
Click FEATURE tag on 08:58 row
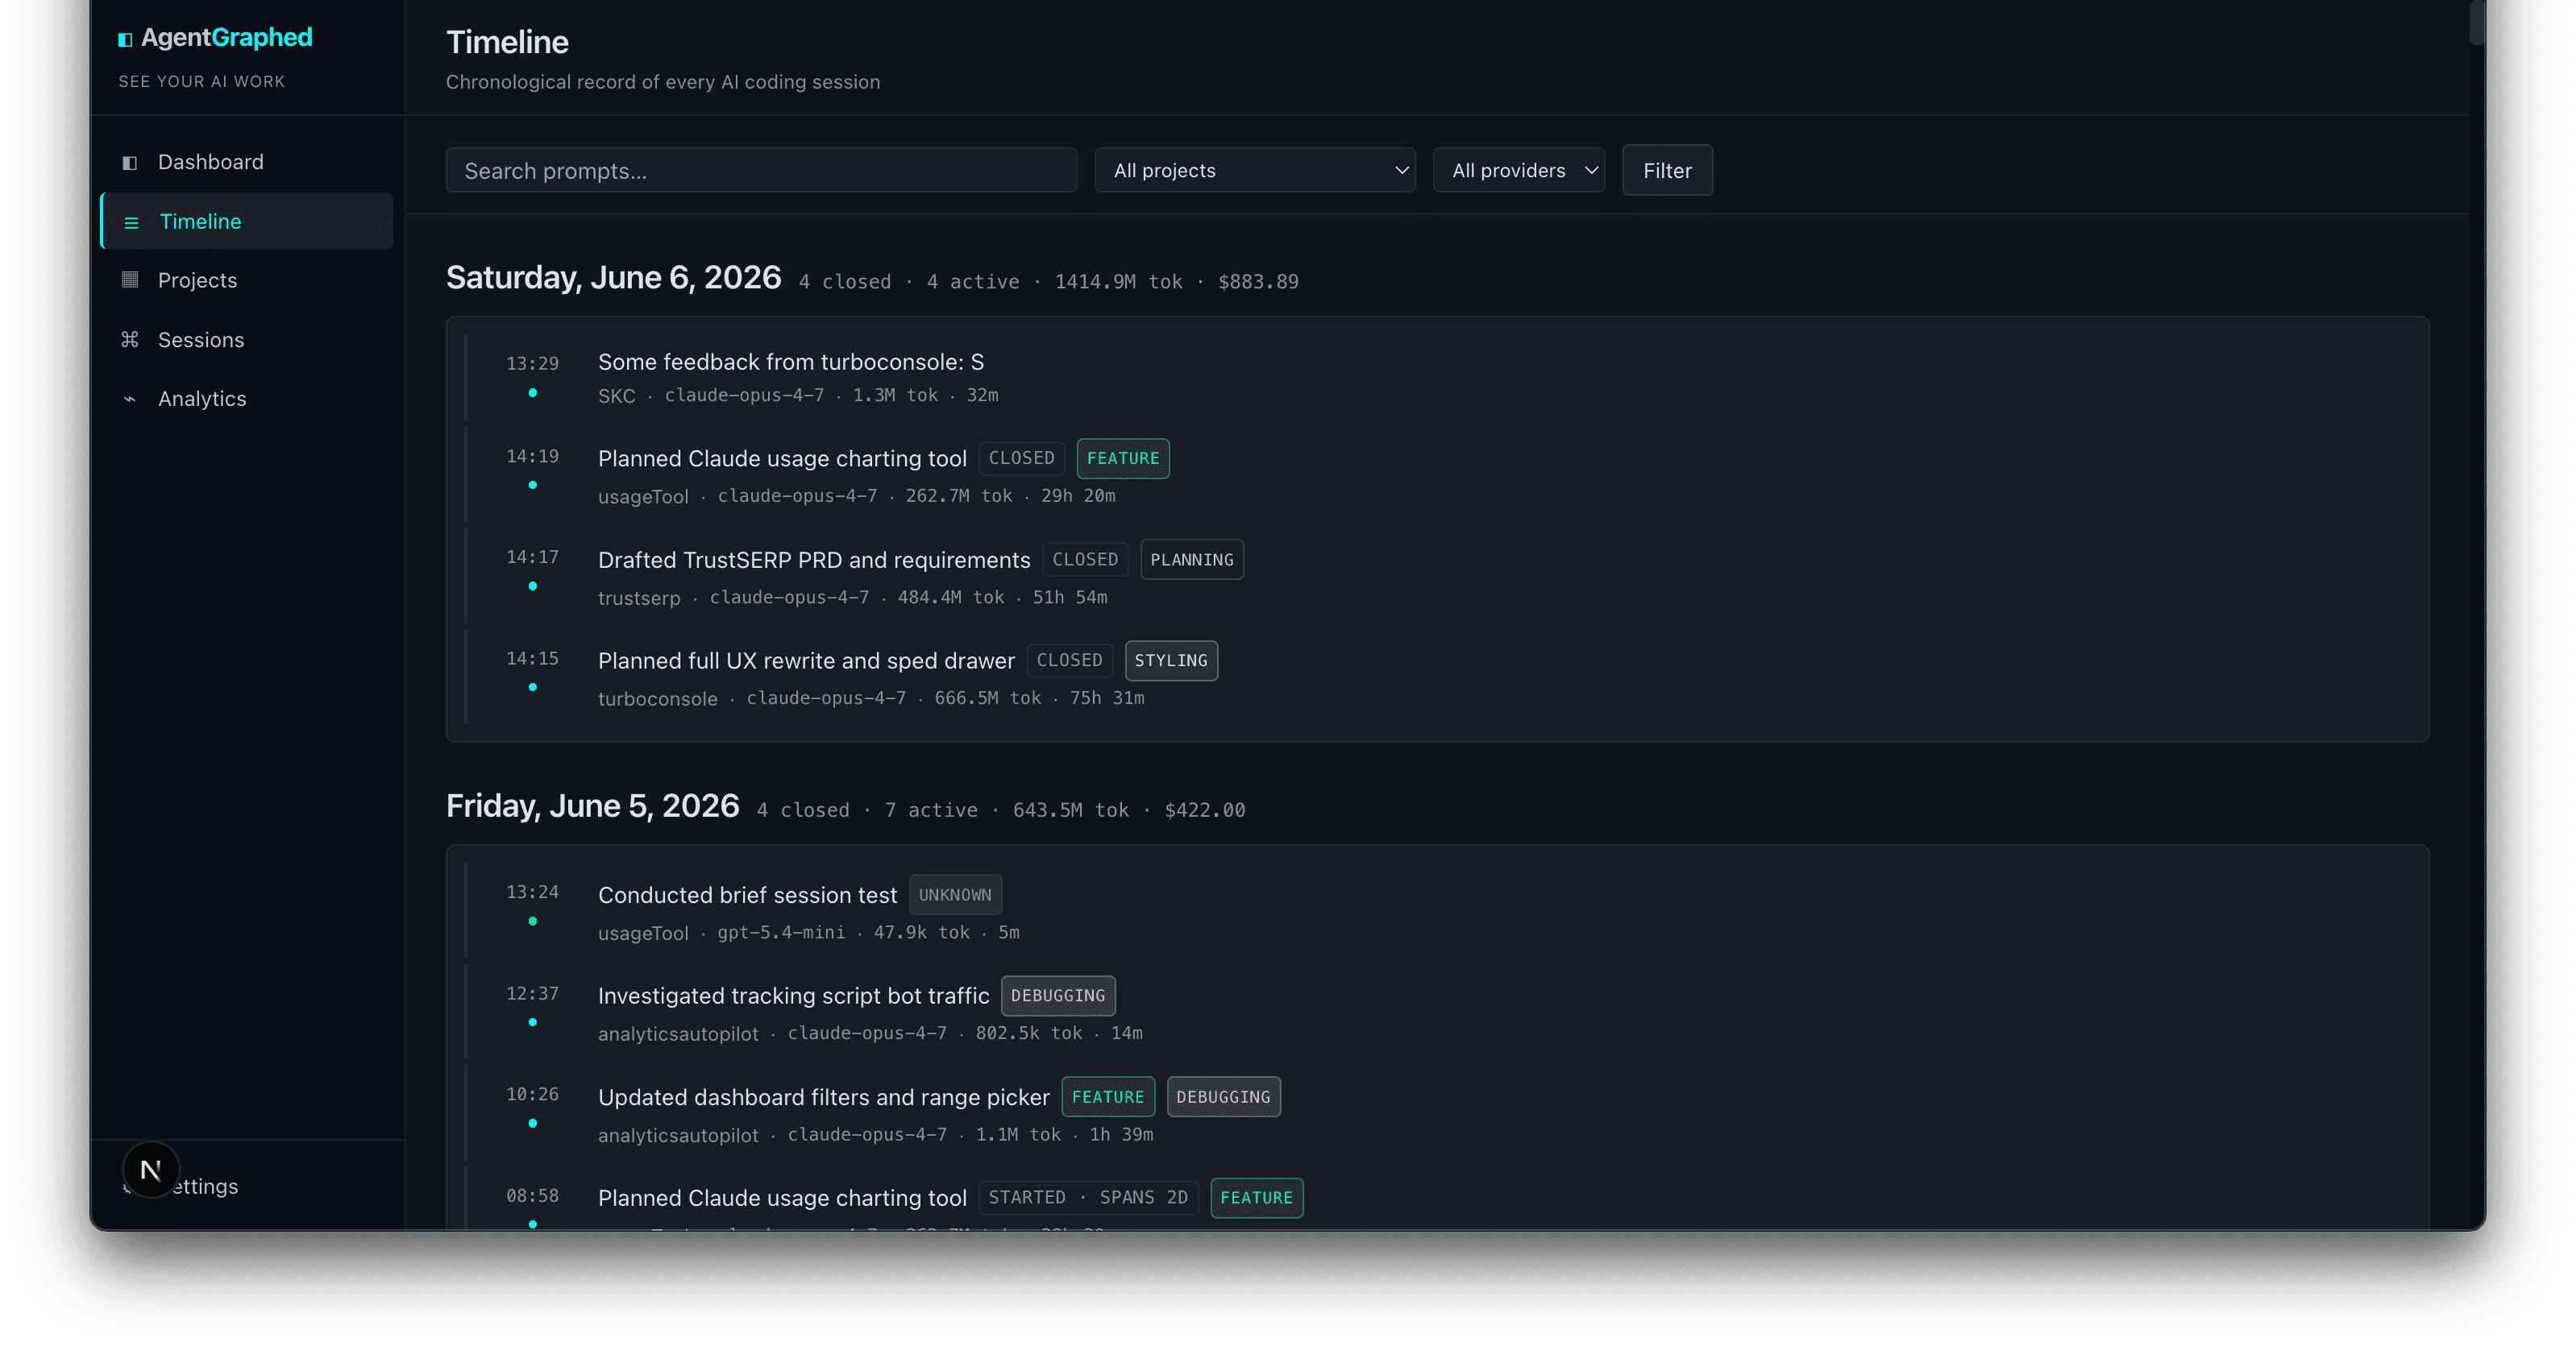[1256, 1198]
